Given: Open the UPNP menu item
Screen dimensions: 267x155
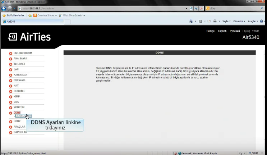Looking at the screenshot, I should pos(17,121).
